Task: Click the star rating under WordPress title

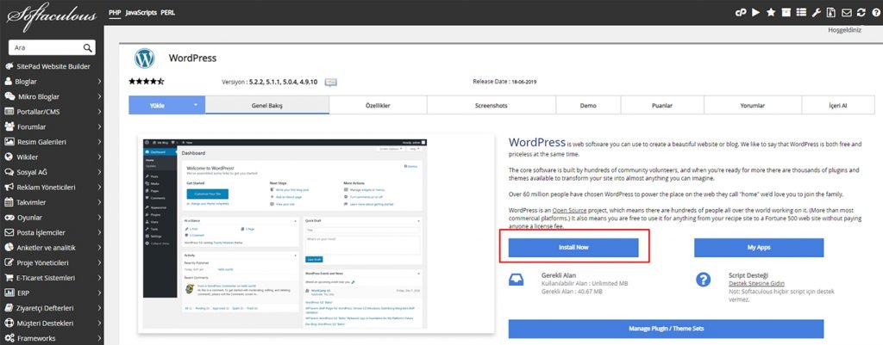Action: click(x=147, y=82)
